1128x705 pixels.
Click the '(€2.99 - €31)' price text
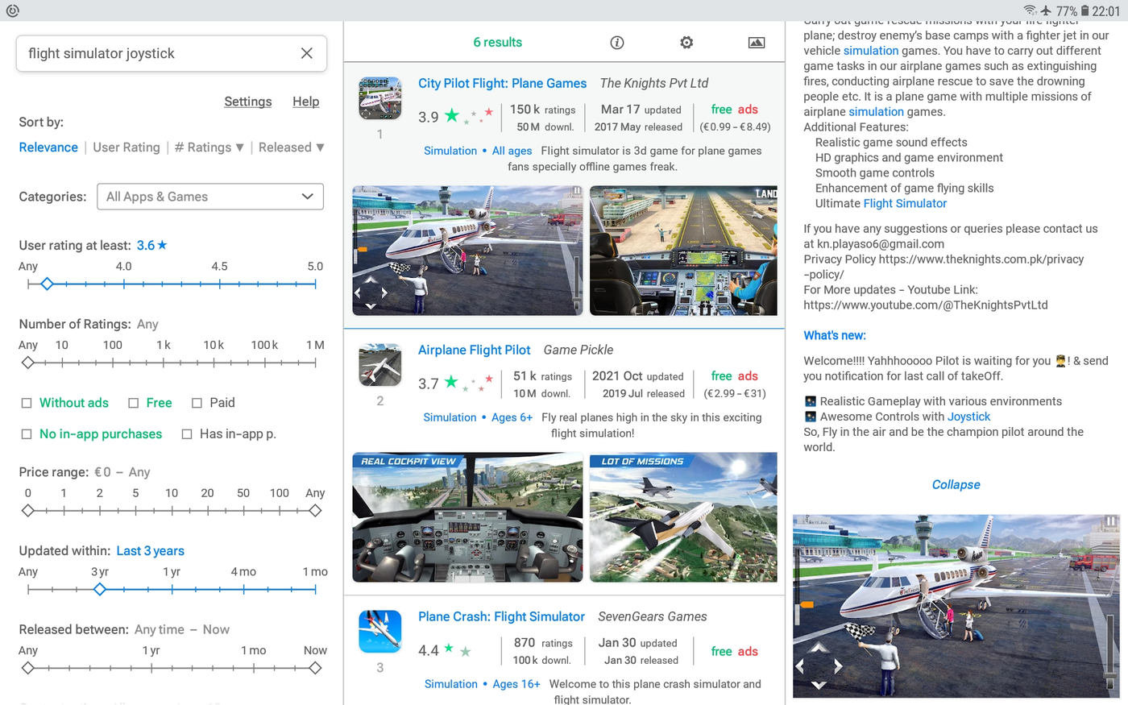click(x=735, y=394)
